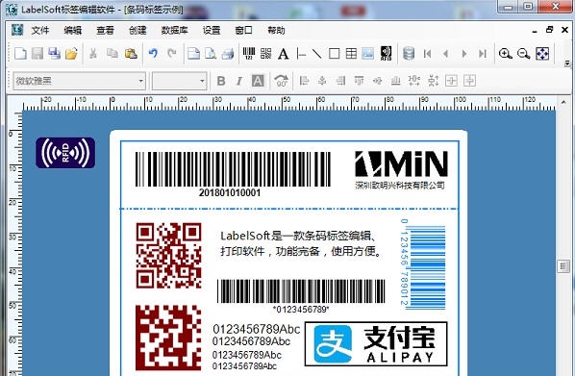
Task: Paste from clipboard icon
Action: pyautogui.click(x=131, y=54)
